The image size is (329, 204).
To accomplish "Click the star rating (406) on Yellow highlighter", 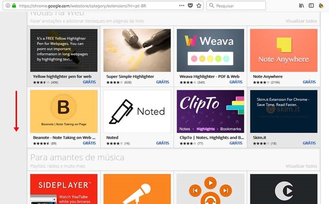I will click(x=45, y=82).
